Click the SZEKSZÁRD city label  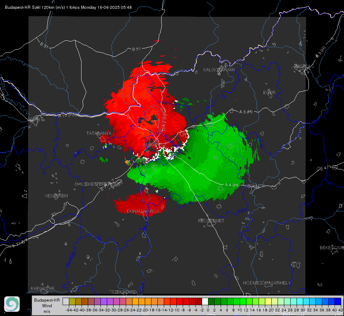(x=124, y=292)
